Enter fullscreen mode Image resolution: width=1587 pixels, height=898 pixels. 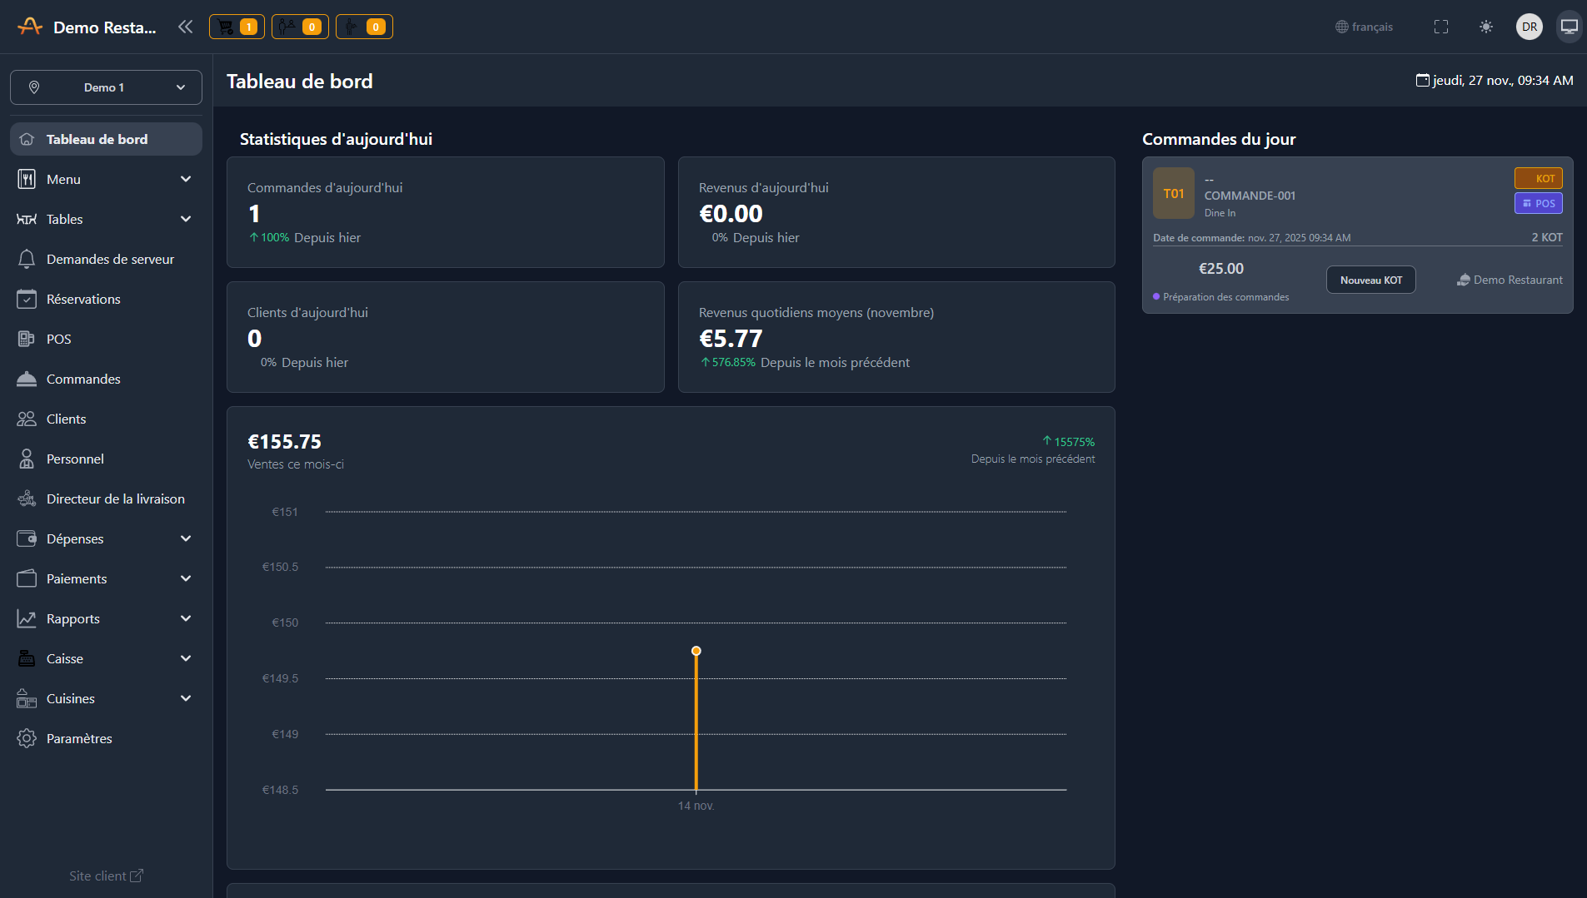1440,27
